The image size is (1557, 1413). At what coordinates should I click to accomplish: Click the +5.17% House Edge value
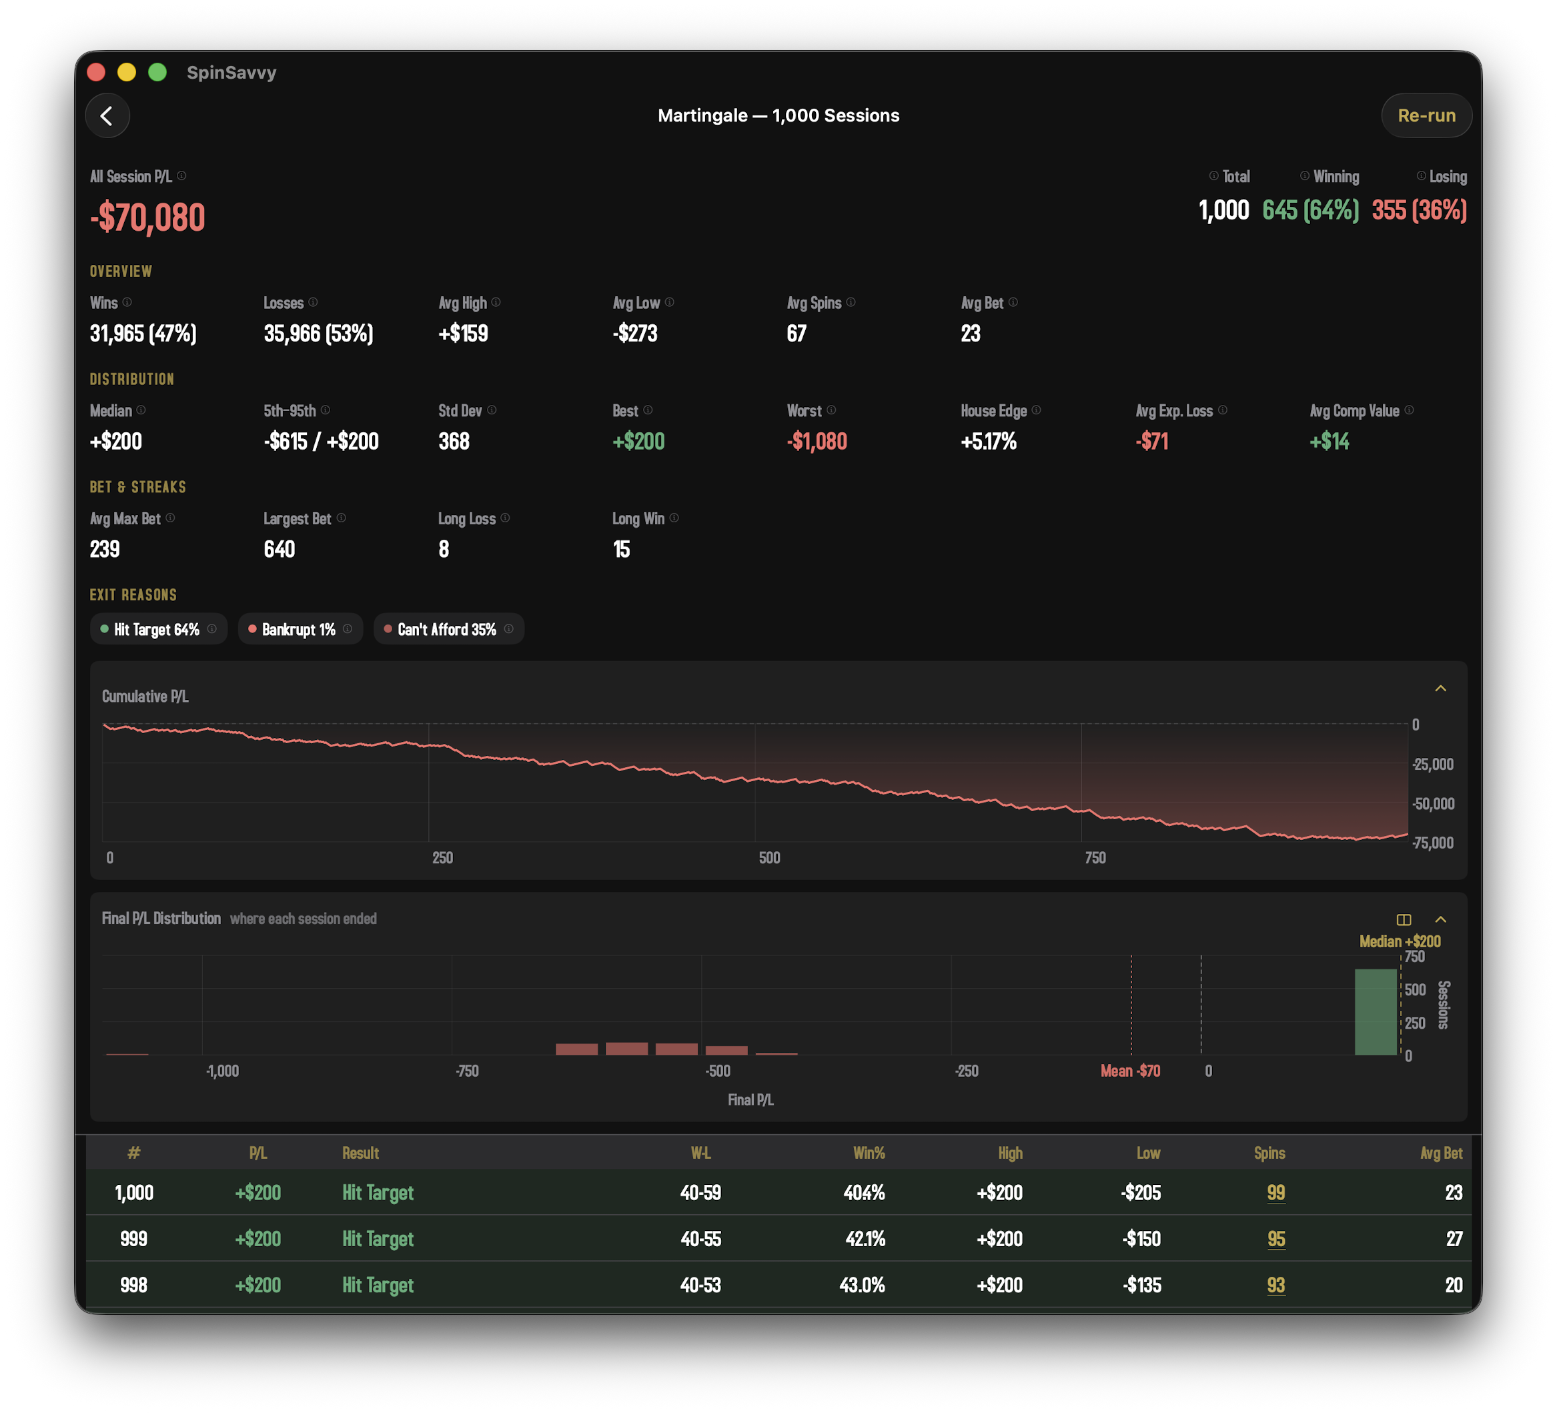click(989, 441)
